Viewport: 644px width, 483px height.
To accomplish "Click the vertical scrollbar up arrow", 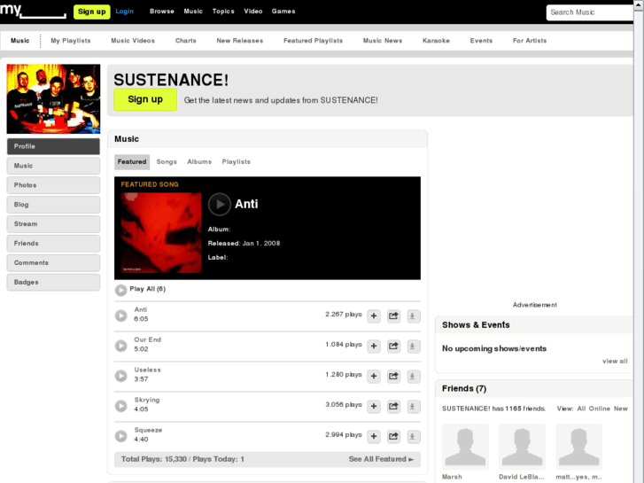I will (639, 4).
